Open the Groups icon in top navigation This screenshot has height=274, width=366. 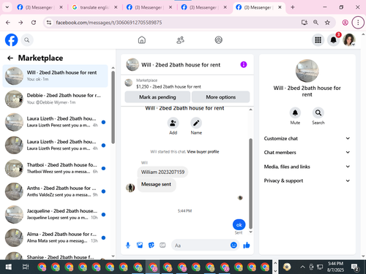218,40
